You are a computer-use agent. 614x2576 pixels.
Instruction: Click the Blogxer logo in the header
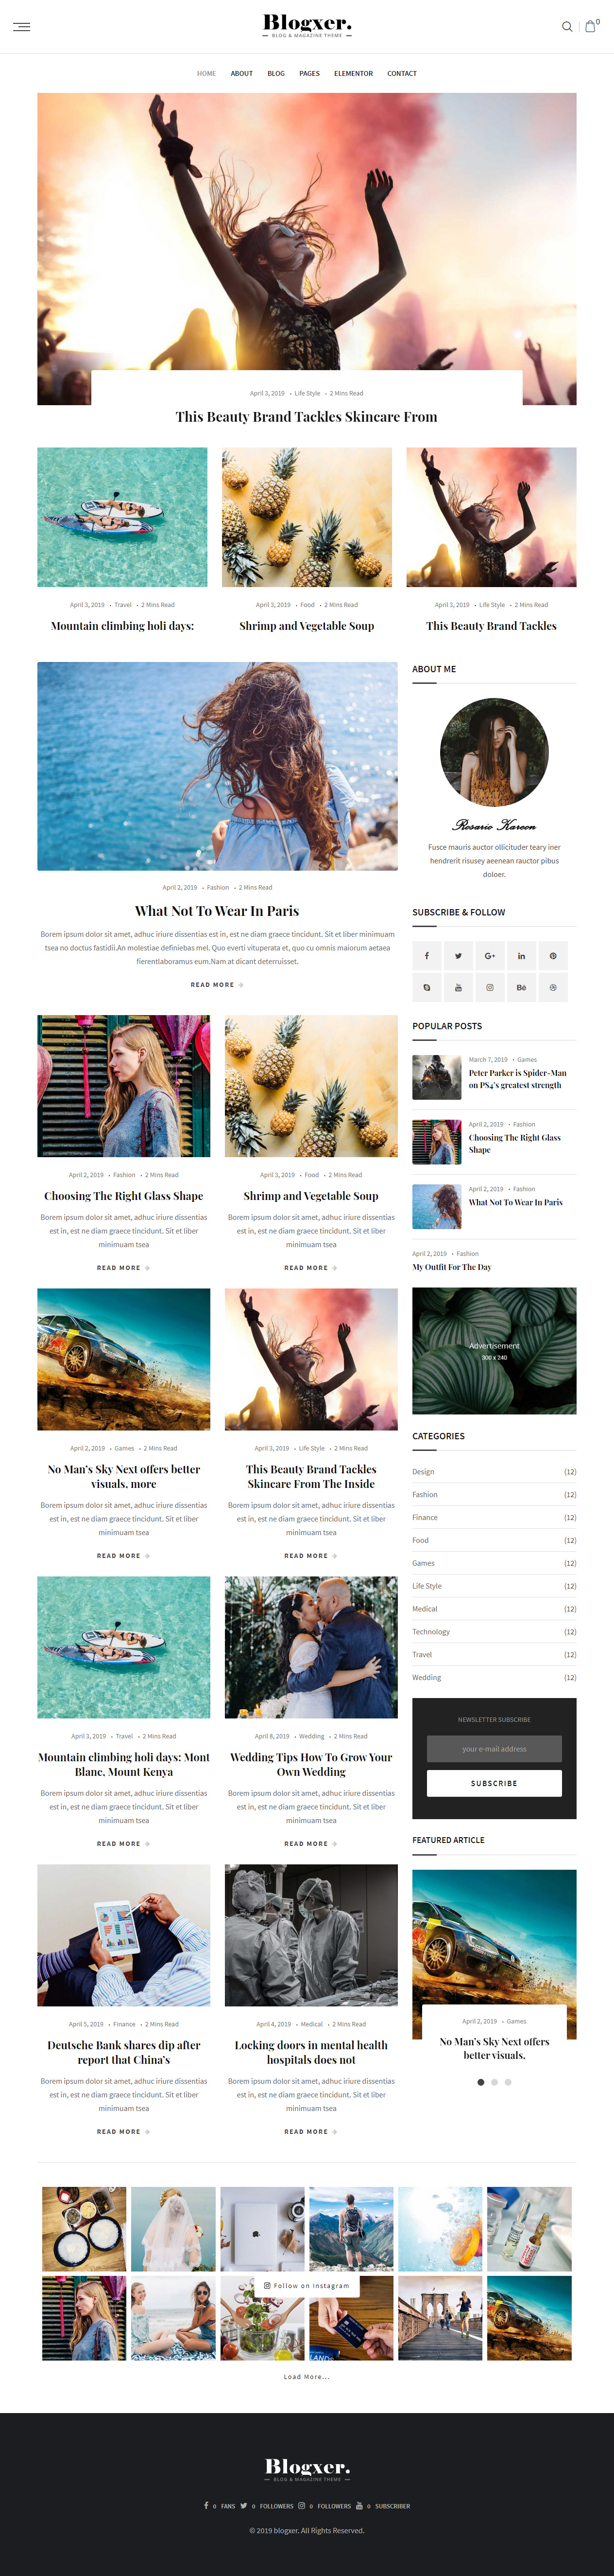[x=307, y=25]
